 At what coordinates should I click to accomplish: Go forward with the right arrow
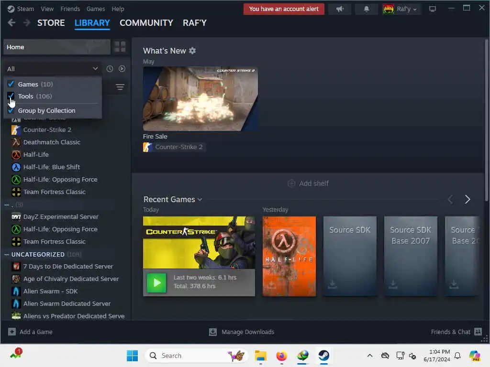coord(27,23)
